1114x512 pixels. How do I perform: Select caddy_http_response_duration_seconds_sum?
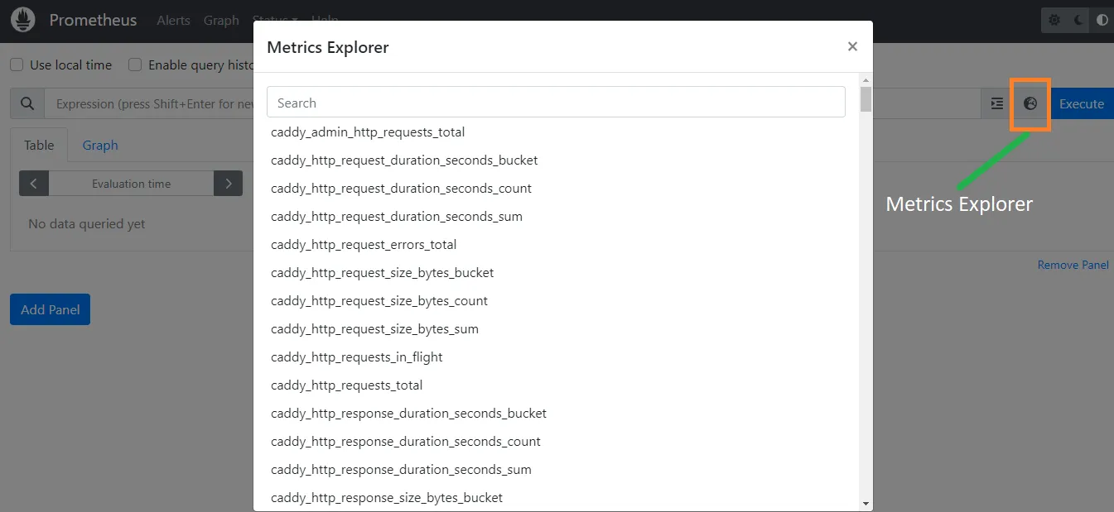[401, 470]
